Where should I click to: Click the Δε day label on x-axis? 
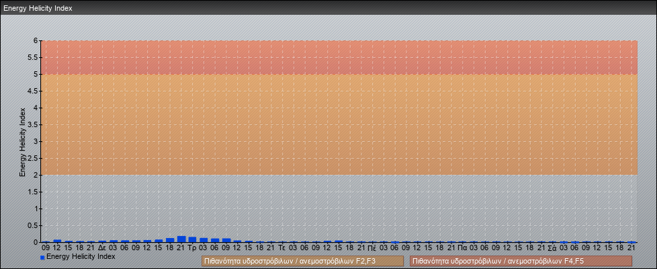click(101, 248)
